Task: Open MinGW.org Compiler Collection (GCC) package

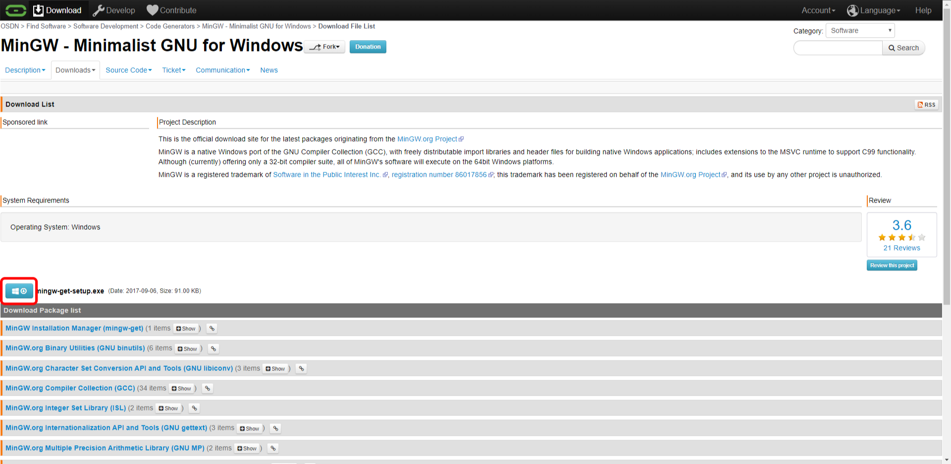Action: (70, 388)
